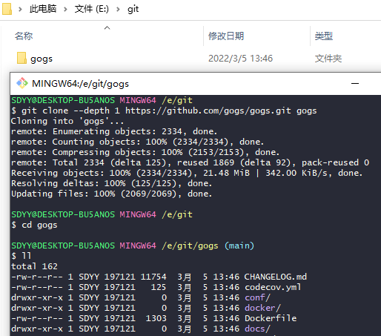Viewport: 381px width, 336px height.
Task: Click the conf/ directory entry
Action: (257, 297)
